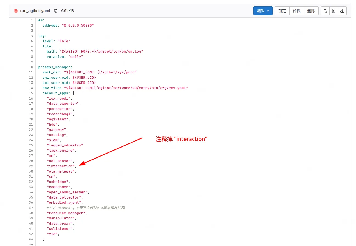Go to line number 15
The image size is (356, 246).
(31, 93)
